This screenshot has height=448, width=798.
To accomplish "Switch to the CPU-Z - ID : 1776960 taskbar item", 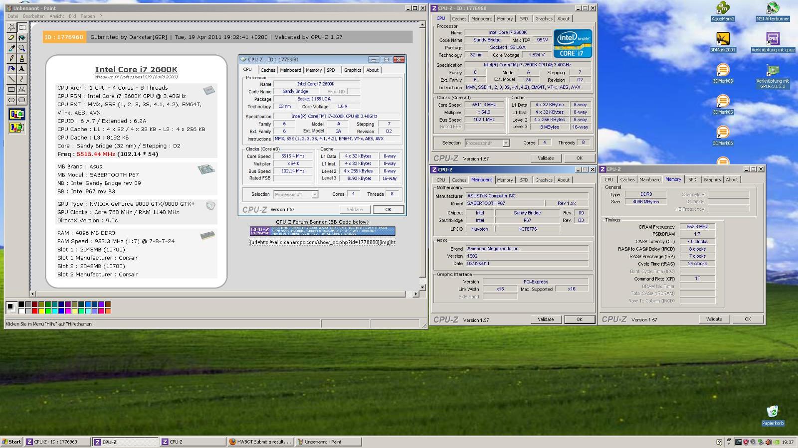I will coord(58,442).
